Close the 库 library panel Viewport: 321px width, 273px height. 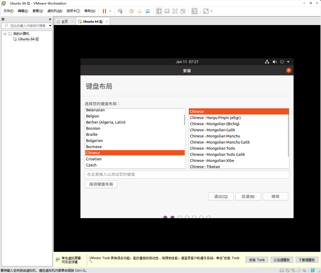coord(50,19)
